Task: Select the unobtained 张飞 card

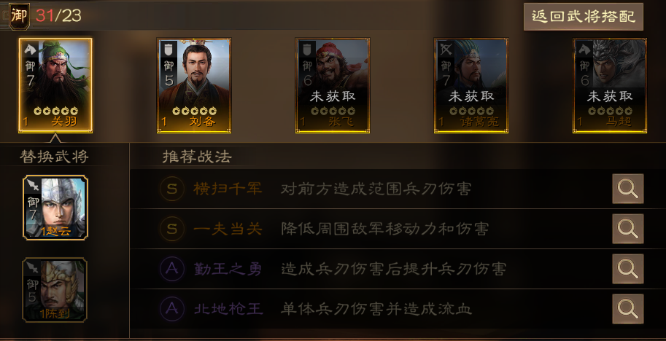Action: [x=333, y=85]
